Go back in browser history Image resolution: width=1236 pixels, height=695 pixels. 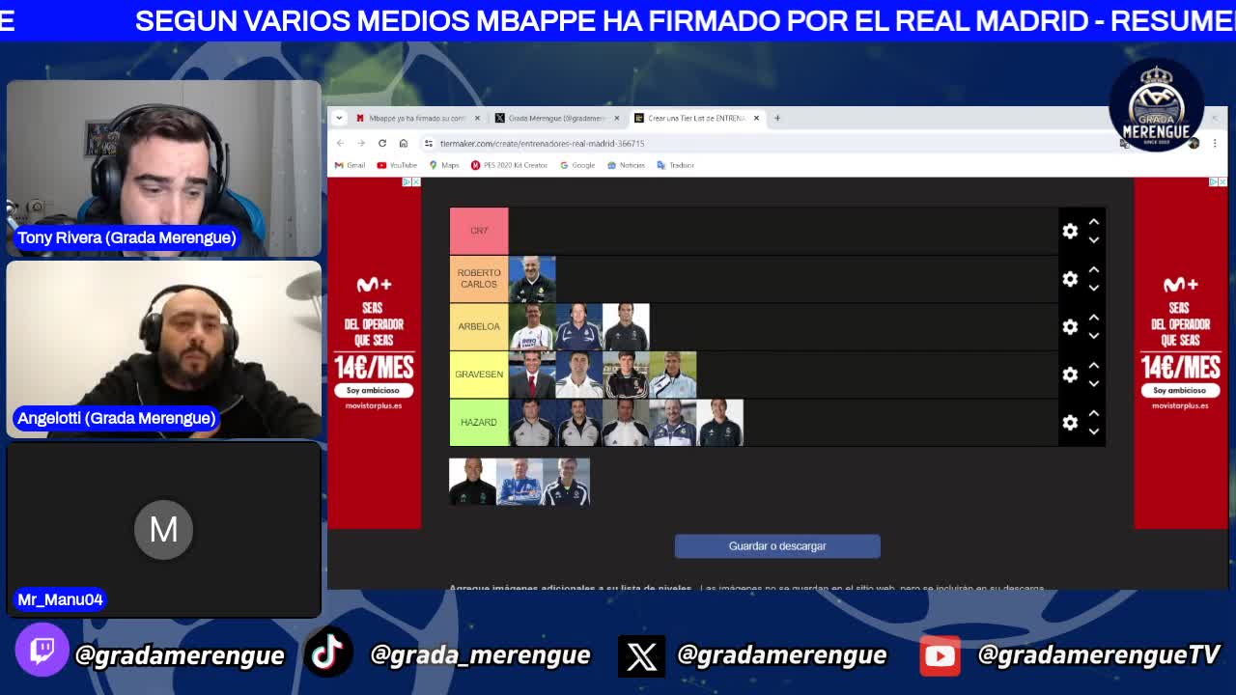(340, 143)
